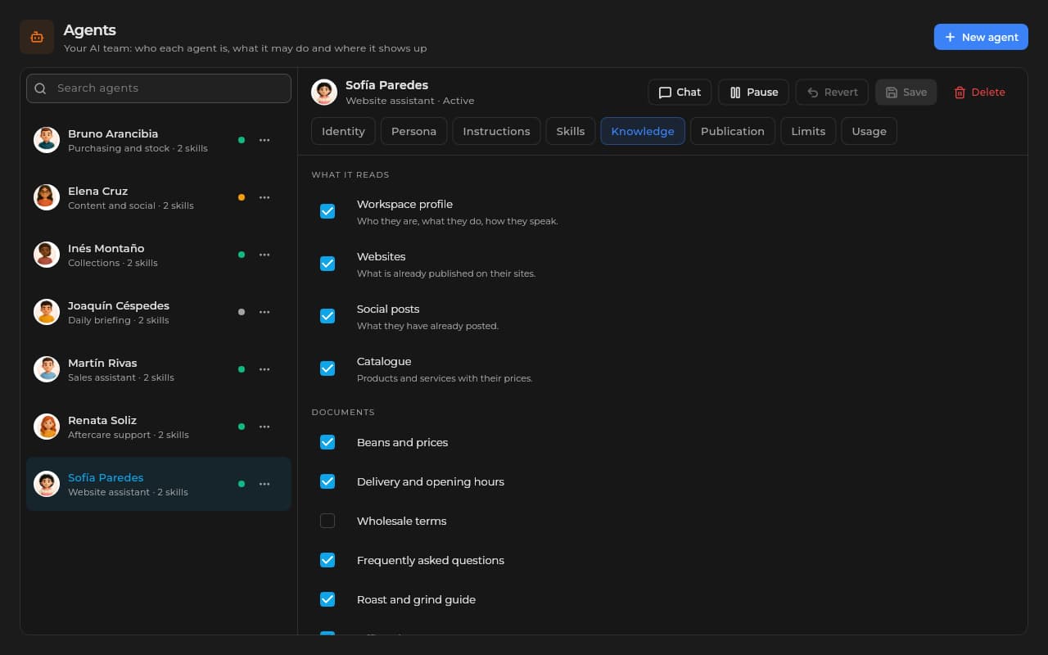Click the Save button
The height and width of the screenshot is (655, 1048).
point(906,93)
